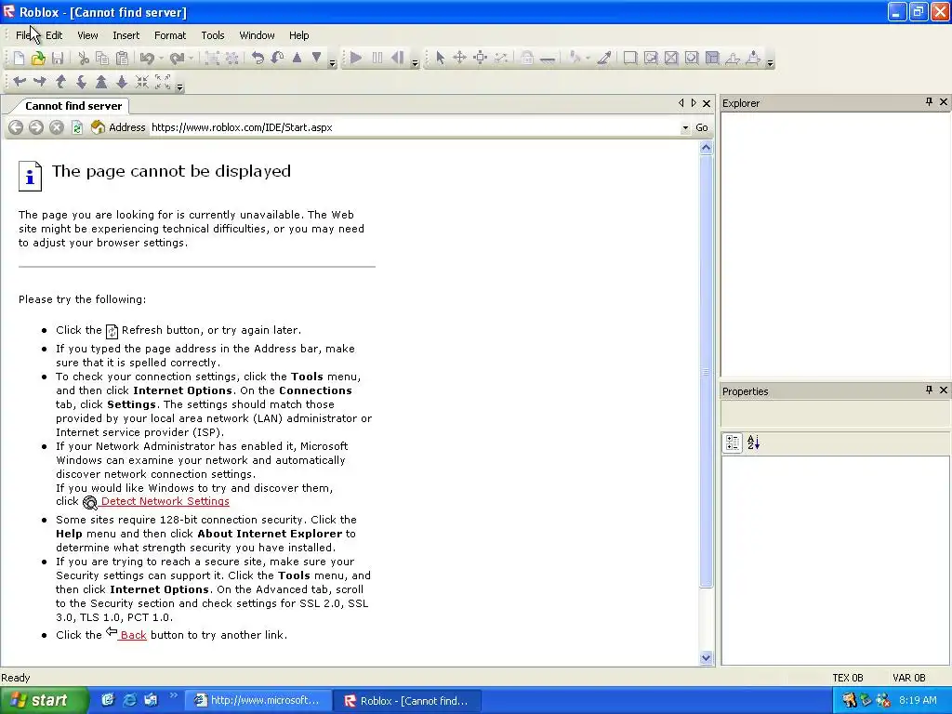Click the New document icon
Screen dimensions: 952x714
[19, 59]
